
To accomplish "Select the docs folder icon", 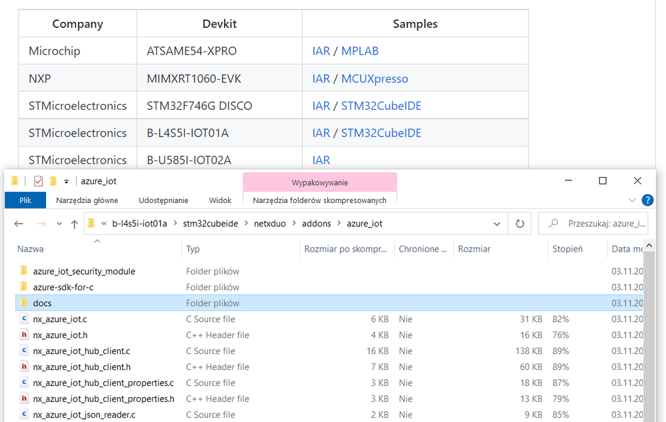I will [24, 302].
